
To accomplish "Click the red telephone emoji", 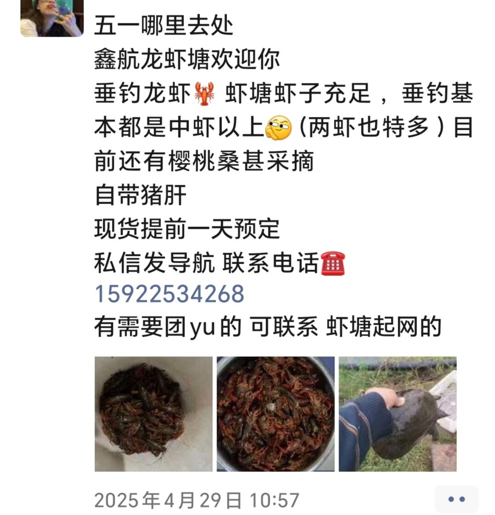I will (x=333, y=263).
